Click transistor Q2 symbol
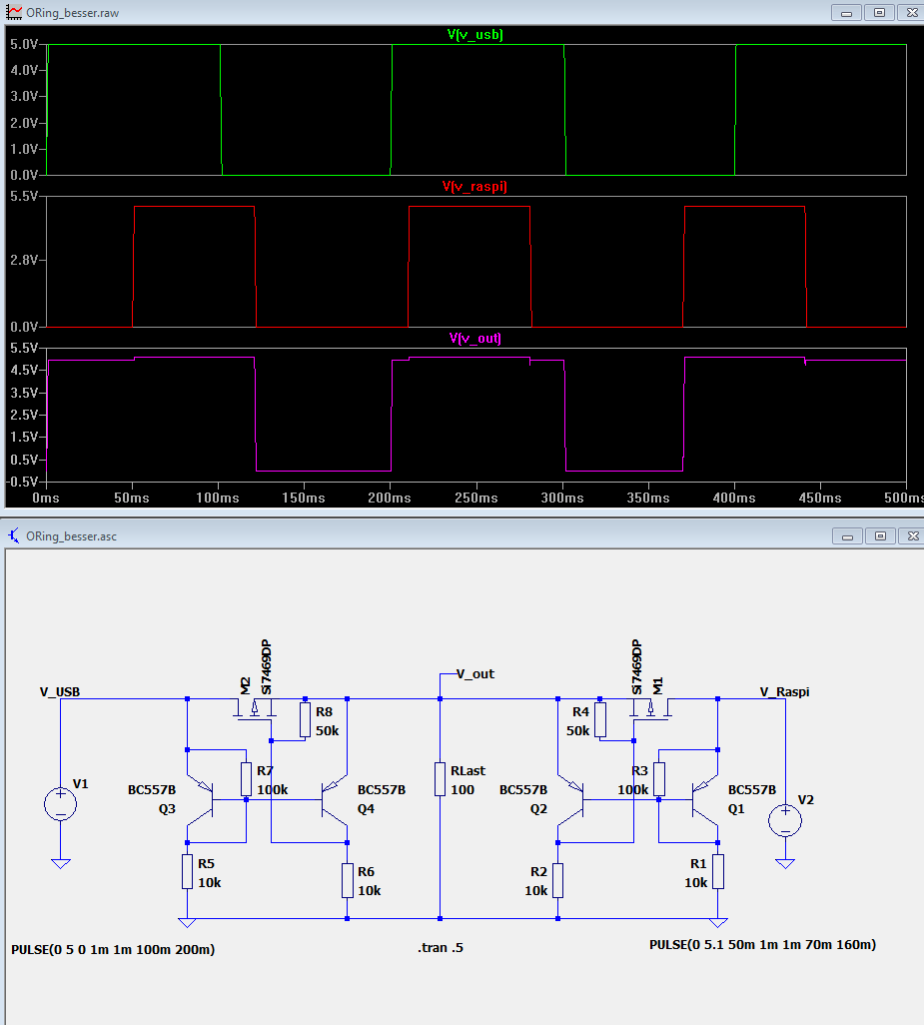 (x=570, y=799)
